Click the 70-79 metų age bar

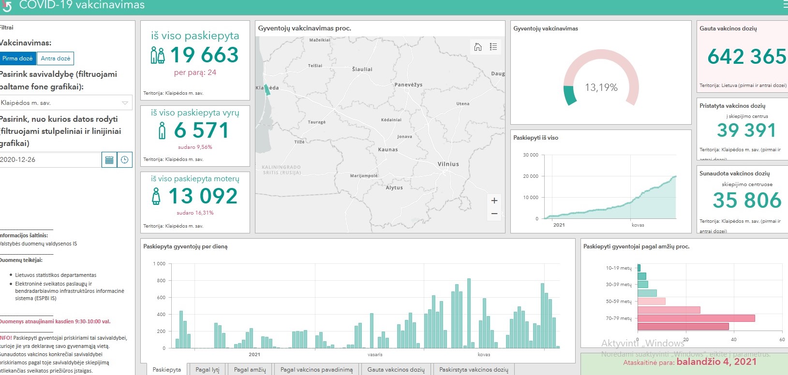click(x=696, y=318)
